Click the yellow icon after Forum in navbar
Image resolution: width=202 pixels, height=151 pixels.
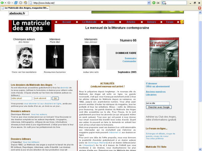(x=182, y=22)
